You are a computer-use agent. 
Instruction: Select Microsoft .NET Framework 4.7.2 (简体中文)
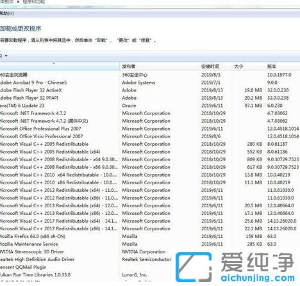click(x=44, y=121)
